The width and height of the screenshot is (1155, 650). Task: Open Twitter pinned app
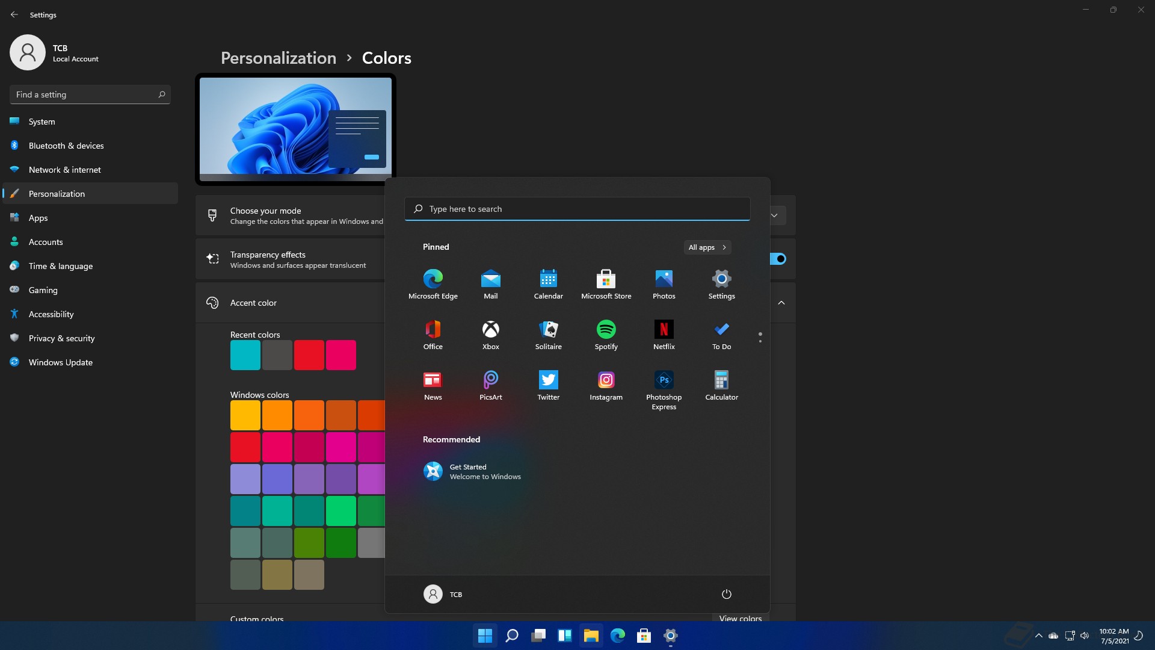[549, 385]
